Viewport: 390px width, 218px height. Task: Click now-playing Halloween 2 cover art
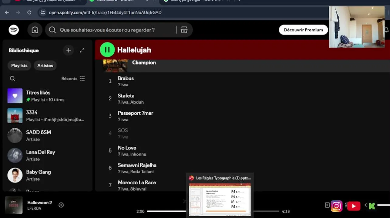(x=14, y=205)
